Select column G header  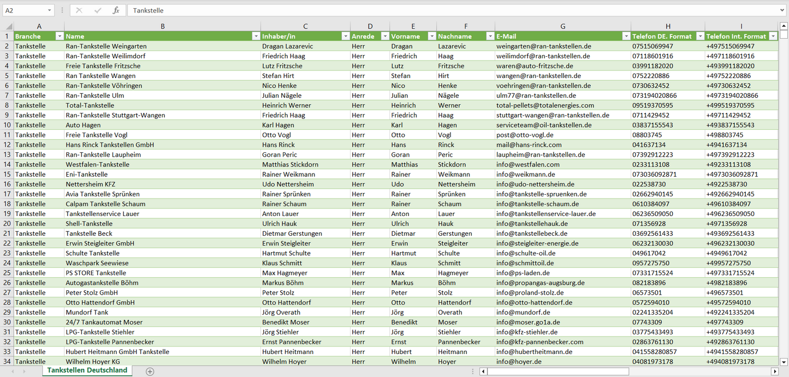[x=562, y=26]
